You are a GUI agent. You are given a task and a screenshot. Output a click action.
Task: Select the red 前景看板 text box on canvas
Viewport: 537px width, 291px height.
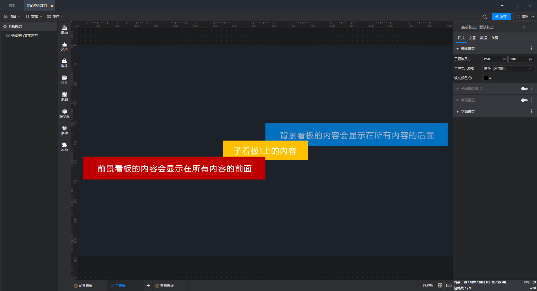click(174, 168)
